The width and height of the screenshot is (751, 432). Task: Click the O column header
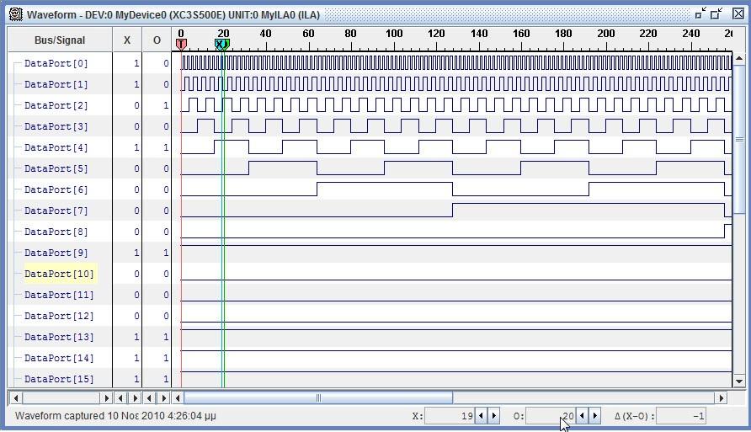click(157, 40)
